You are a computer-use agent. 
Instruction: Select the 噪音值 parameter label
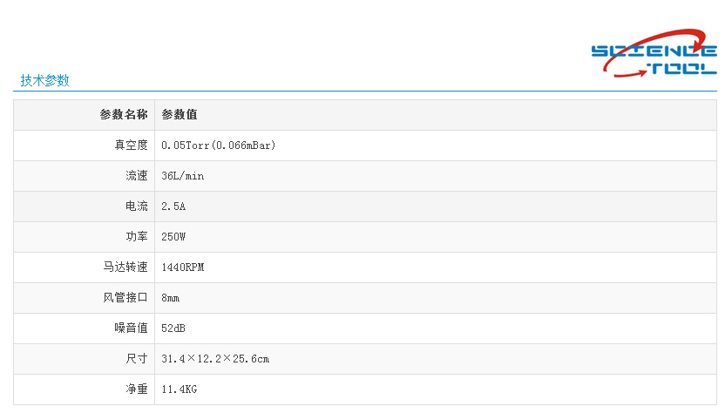132,328
